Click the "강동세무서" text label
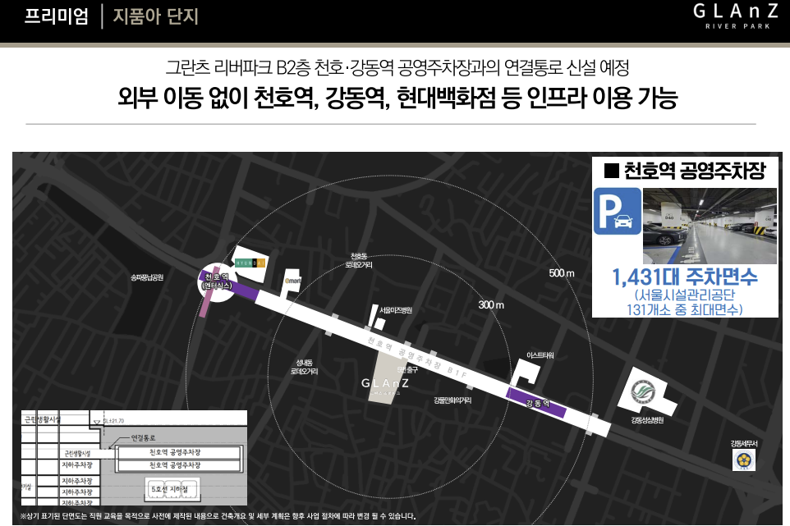This screenshot has width=790, height=526. (744, 443)
